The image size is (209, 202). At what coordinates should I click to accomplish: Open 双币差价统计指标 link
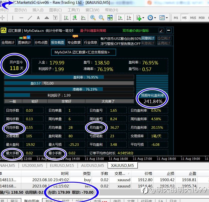pos(136,31)
